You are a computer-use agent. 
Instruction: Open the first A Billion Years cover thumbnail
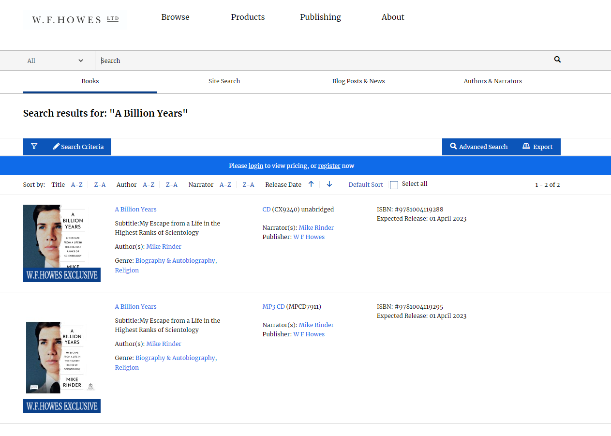coord(61,243)
